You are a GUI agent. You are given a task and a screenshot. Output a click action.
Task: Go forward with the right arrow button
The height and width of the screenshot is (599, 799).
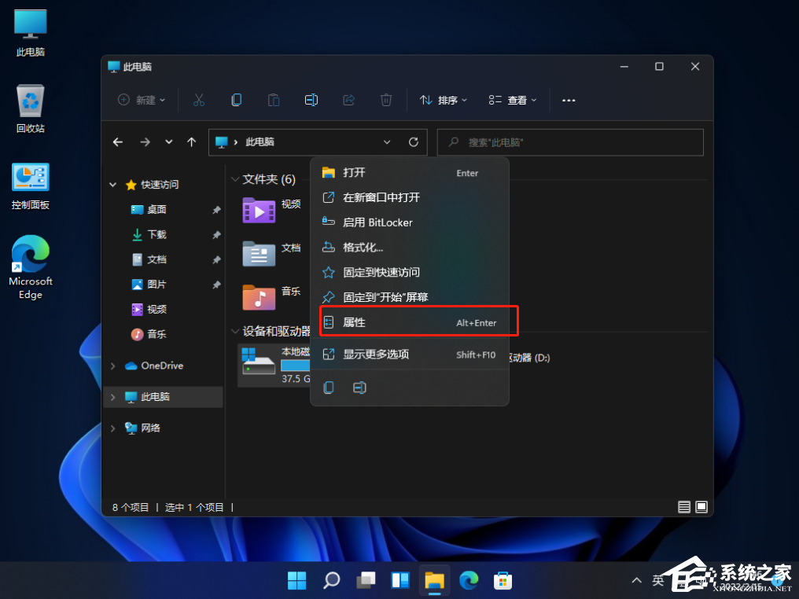pos(145,142)
